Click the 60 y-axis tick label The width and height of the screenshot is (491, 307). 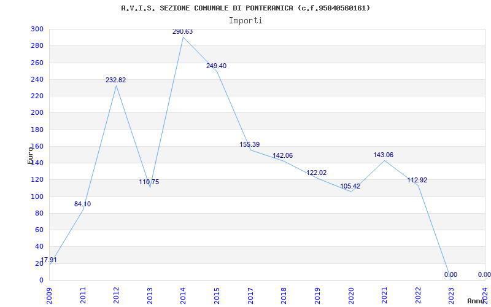[x=39, y=230]
